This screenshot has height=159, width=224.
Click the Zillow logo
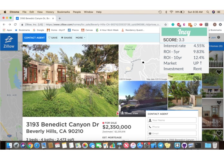tap(9, 42)
